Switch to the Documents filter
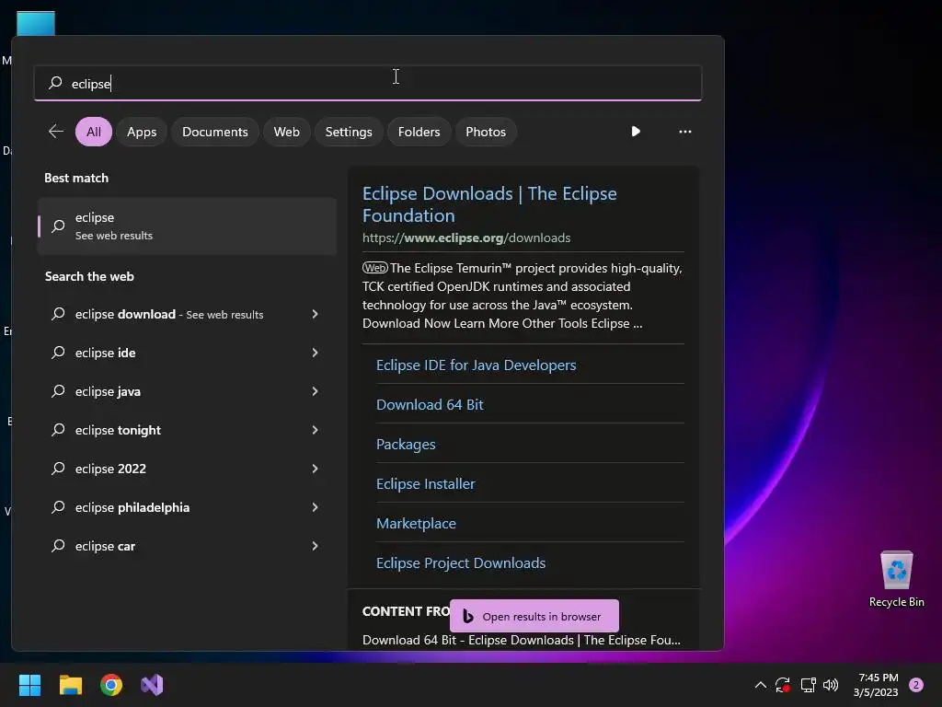 click(x=215, y=132)
